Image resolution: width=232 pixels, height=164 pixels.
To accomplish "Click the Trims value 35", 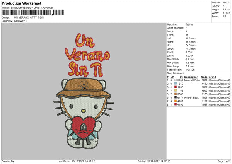I will click(187, 35).
